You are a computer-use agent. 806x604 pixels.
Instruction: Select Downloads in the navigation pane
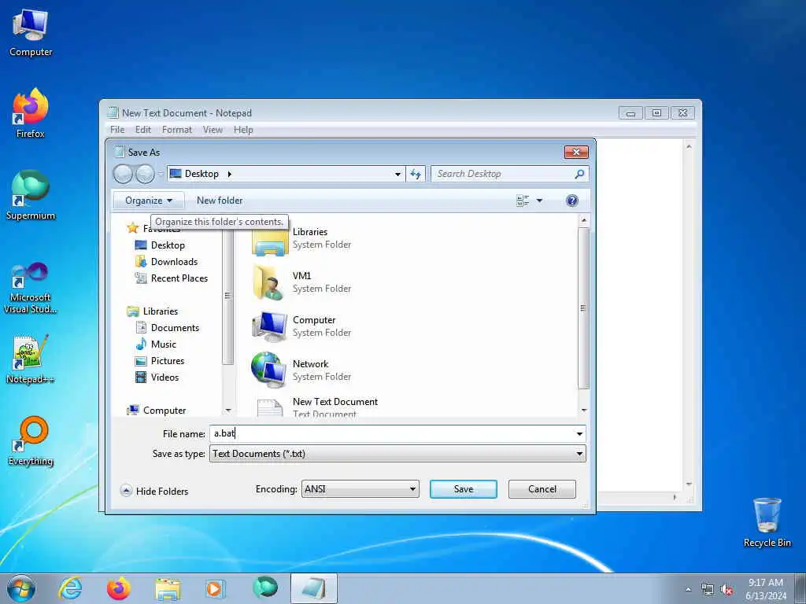click(x=166, y=262)
